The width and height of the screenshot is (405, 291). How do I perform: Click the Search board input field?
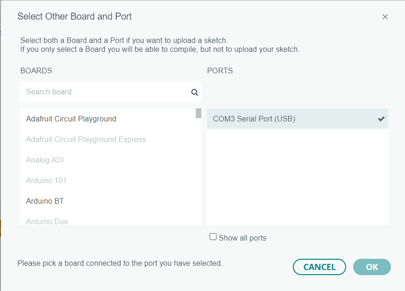(x=105, y=92)
